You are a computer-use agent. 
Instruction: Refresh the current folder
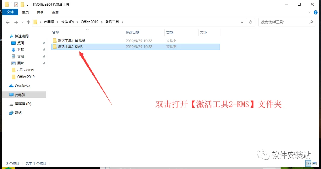[x=251, y=22]
